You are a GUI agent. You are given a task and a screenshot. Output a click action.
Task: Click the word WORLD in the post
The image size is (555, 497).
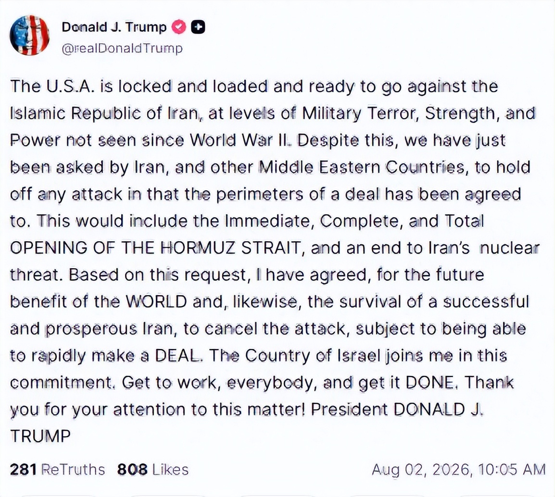(156, 302)
